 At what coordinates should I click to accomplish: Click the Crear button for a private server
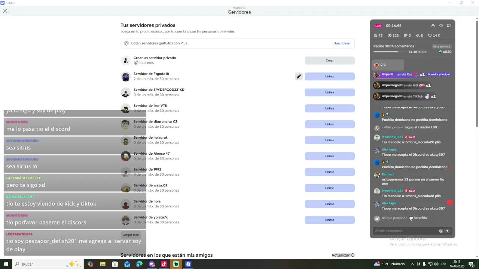pos(330,61)
